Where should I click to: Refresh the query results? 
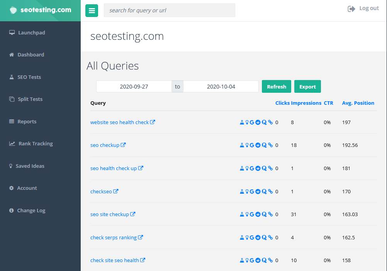pyautogui.click(x=276, y=86)
